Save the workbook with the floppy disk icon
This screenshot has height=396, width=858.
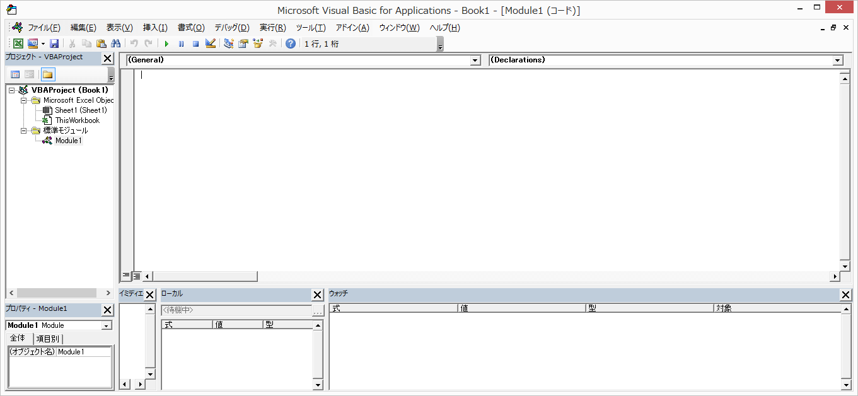(54, 44)
